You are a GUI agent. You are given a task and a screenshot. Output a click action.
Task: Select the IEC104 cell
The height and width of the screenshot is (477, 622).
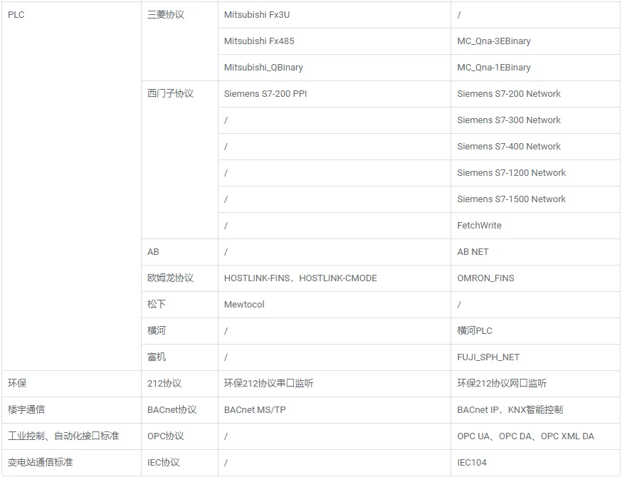(x=535, y=463)
